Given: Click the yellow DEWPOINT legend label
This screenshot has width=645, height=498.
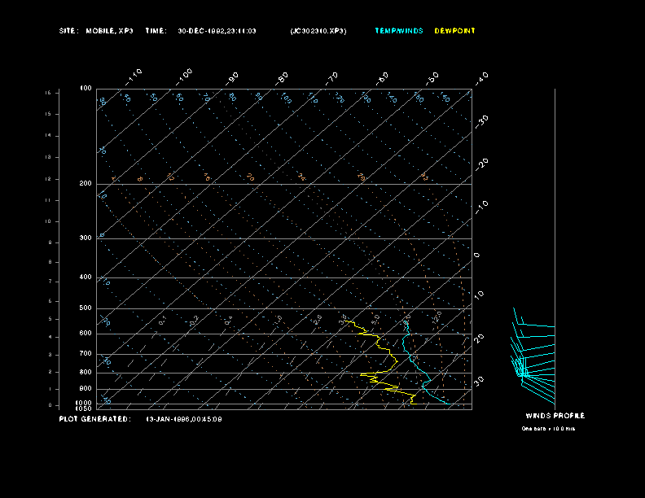Looking at the screenshot, I should (454, 31).
